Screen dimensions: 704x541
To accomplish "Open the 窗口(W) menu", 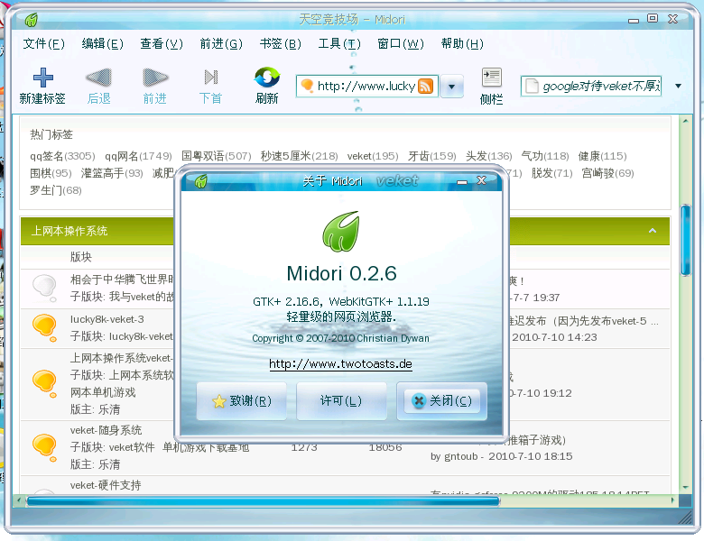I will point(401,43).
